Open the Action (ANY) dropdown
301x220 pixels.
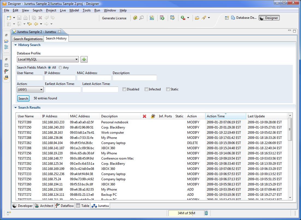pyautogui.click(x=30, y=89)
